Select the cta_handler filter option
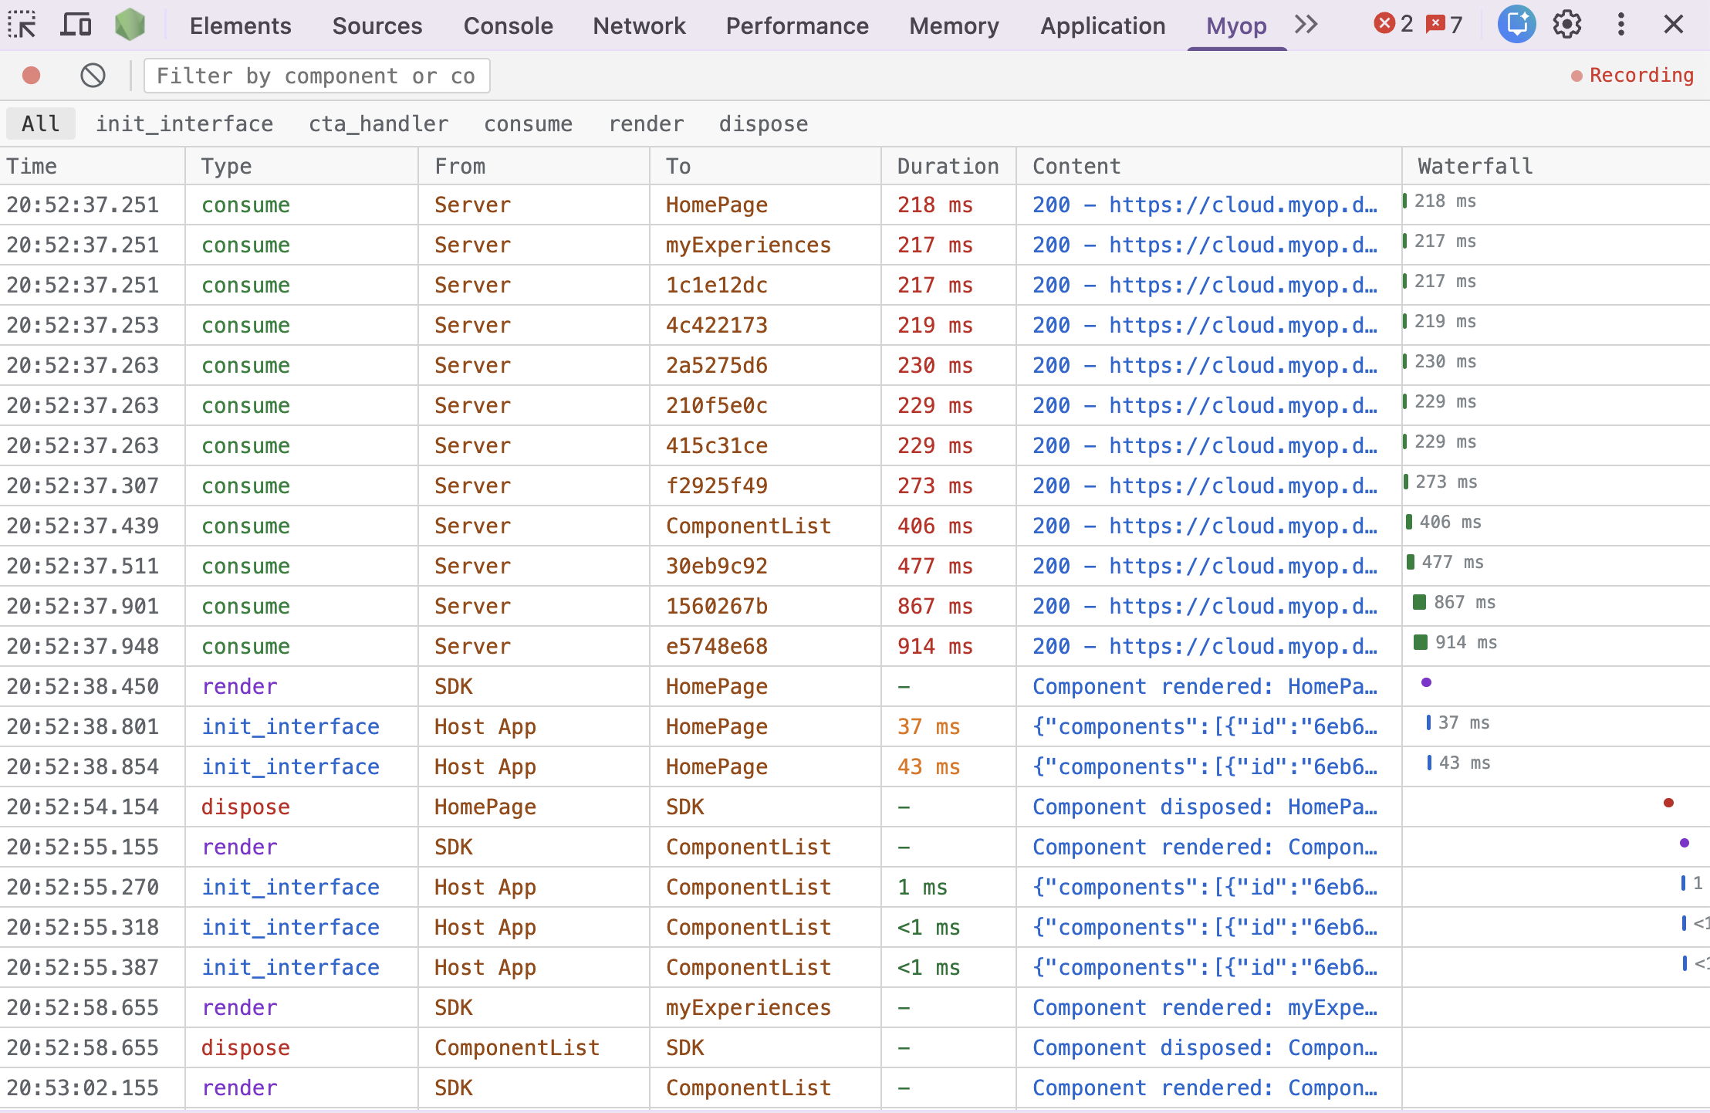 (377, 123)
